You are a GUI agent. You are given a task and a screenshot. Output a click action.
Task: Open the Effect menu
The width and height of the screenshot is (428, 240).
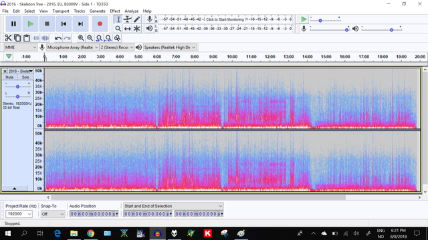(x=114, y=11)
